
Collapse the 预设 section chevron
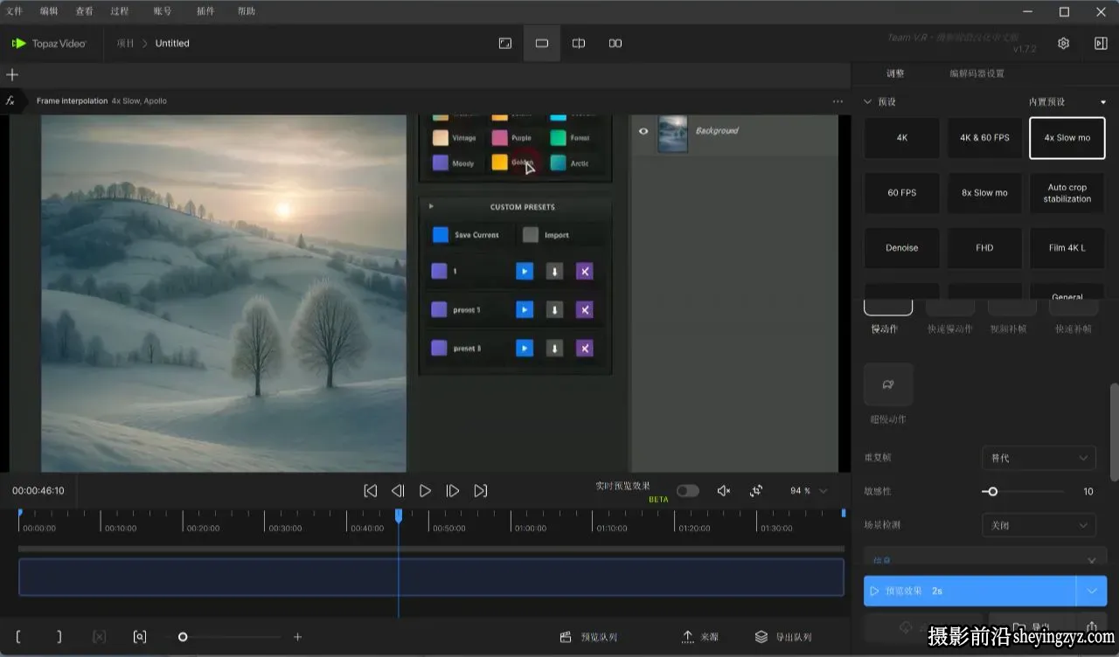click(x=868, y=102)
